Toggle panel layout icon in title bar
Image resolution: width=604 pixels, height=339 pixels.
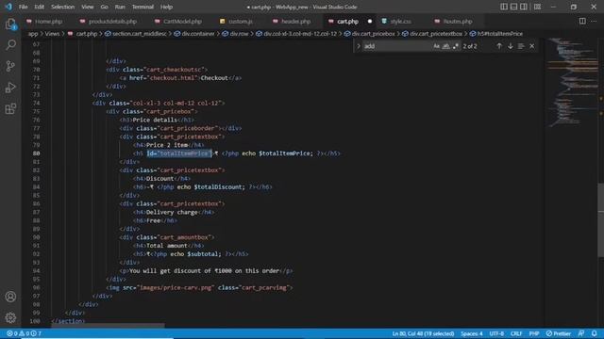[x=513, y=7]
